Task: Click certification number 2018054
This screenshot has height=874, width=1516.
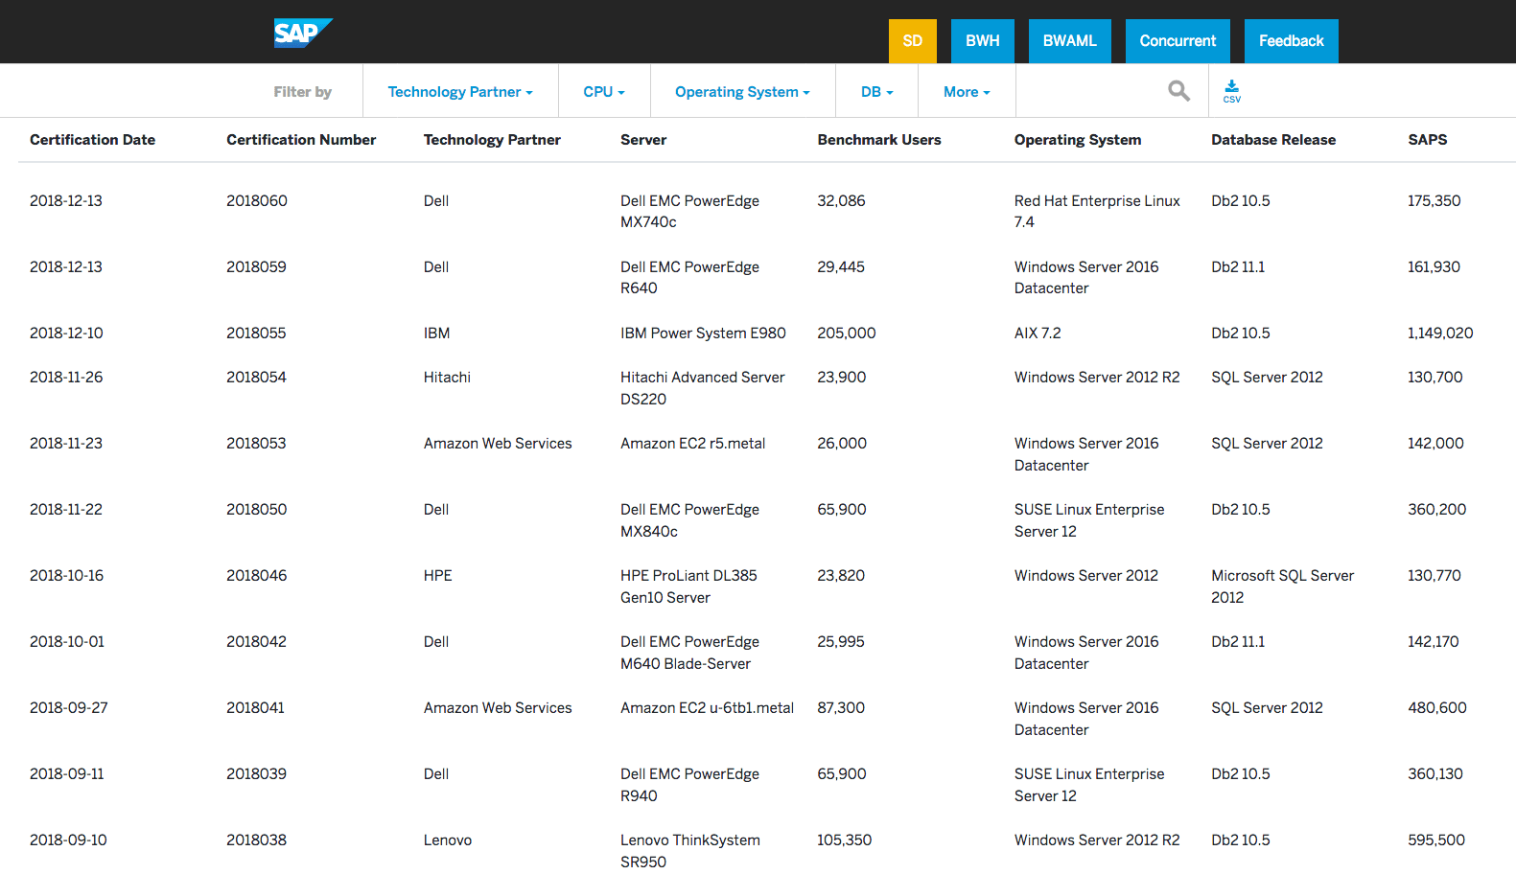Action: click(x=256, y=378)
